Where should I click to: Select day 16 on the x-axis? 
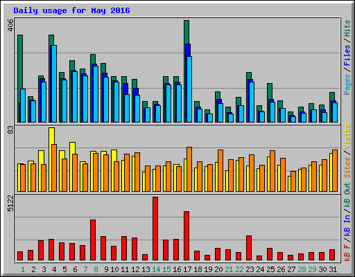click(x=177, y=269)
